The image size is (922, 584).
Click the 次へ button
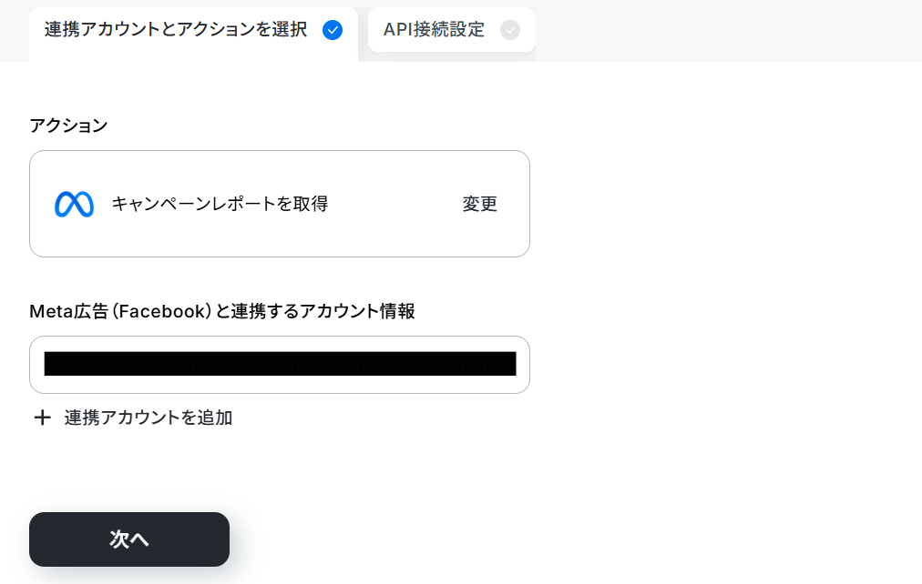click(x=129, y=539)
